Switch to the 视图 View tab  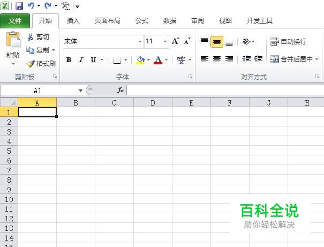tap(225, 21)
